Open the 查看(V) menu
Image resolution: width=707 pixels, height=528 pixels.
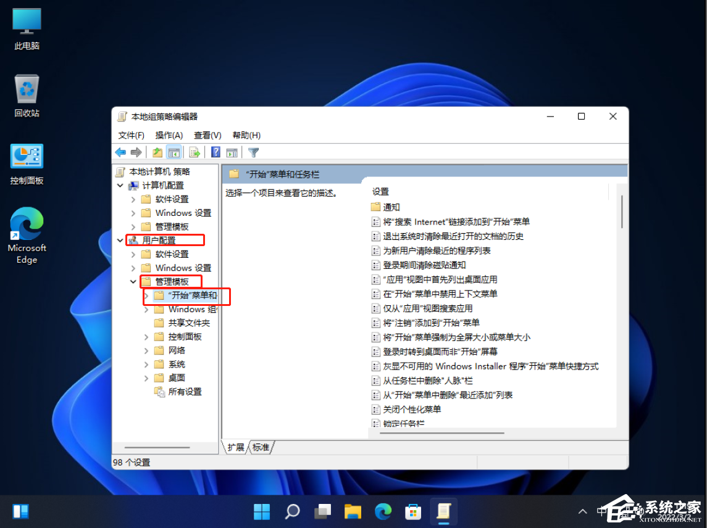click(207, 135)
